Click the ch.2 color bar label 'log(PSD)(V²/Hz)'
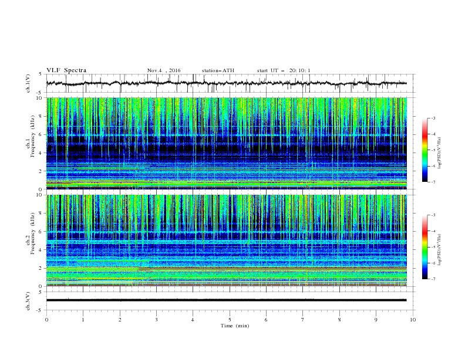Screen dimensions: 465x359 click(x=440, y=249)
